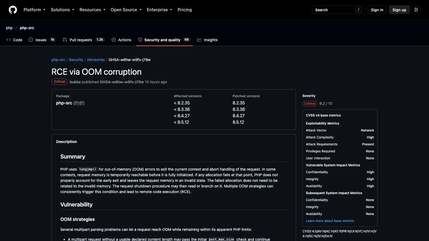Viewport: 429px width, 241px height.
Task: Open the appearance settings icon next to Sign up
Action: coord(416,10)
